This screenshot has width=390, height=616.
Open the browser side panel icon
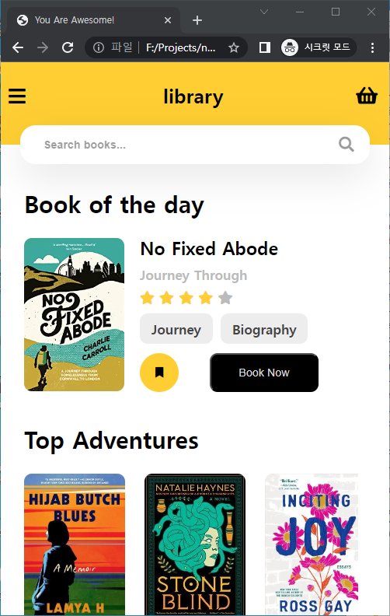265,47
